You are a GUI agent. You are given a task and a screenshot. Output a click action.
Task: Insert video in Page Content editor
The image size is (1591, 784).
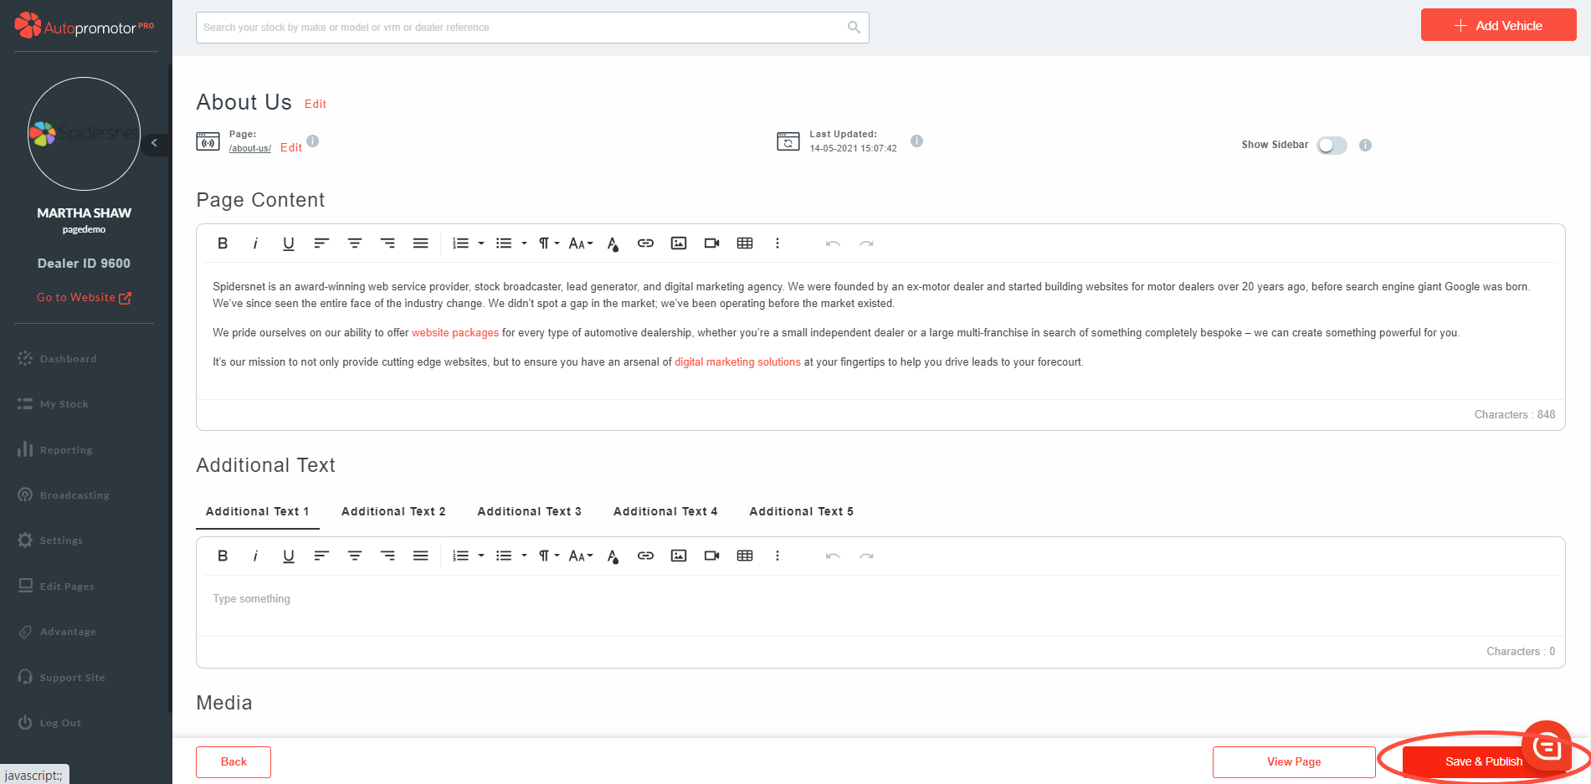711,243
